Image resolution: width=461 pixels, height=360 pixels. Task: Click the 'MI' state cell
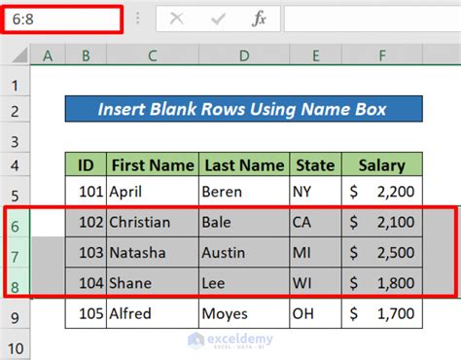(315, 252)
